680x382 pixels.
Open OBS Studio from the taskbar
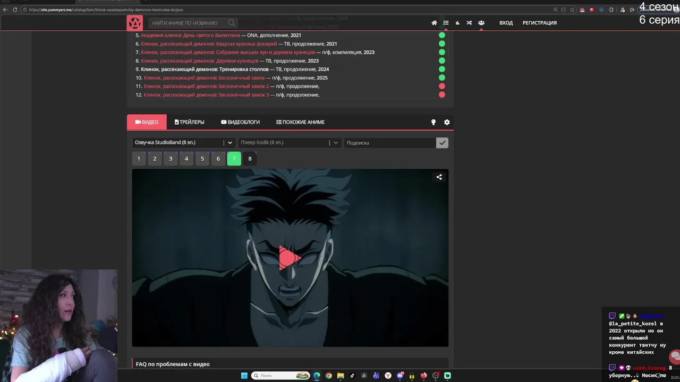[436, 376]
